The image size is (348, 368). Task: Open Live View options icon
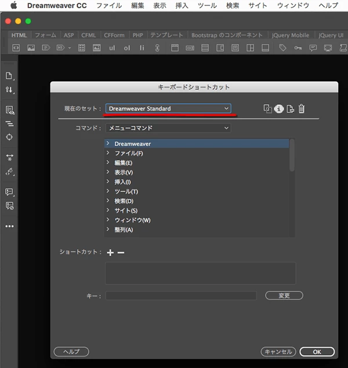coord(10,110)
